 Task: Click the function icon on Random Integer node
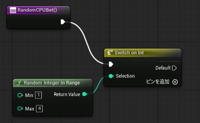(x=19, y=83)
